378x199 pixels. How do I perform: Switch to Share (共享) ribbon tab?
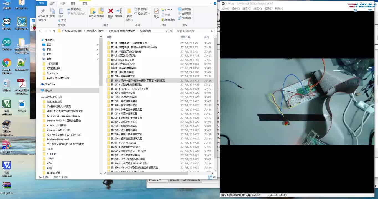[63, 4]
